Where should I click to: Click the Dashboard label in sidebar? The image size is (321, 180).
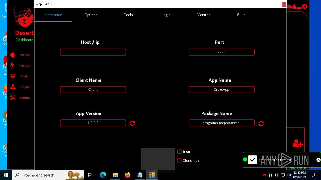click(25, 40)
